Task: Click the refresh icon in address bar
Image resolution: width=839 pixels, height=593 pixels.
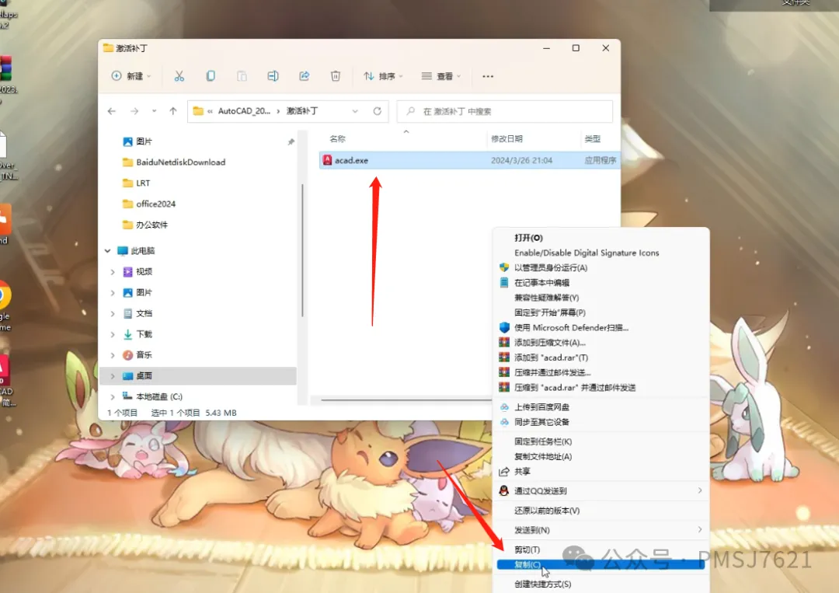Action: (378, 111)
